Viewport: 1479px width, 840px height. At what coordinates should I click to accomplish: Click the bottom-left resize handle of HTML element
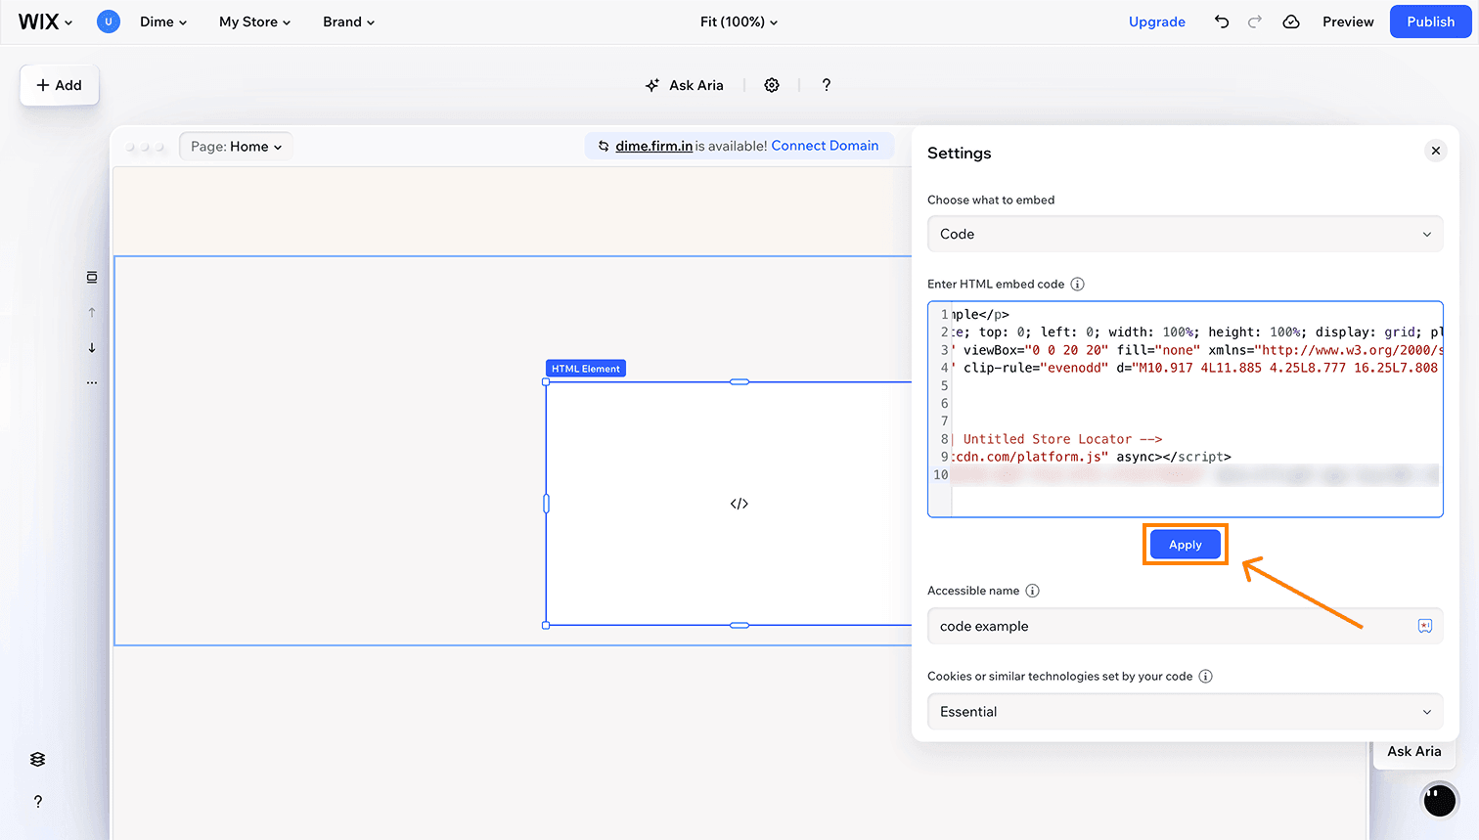tap(546, 625)
